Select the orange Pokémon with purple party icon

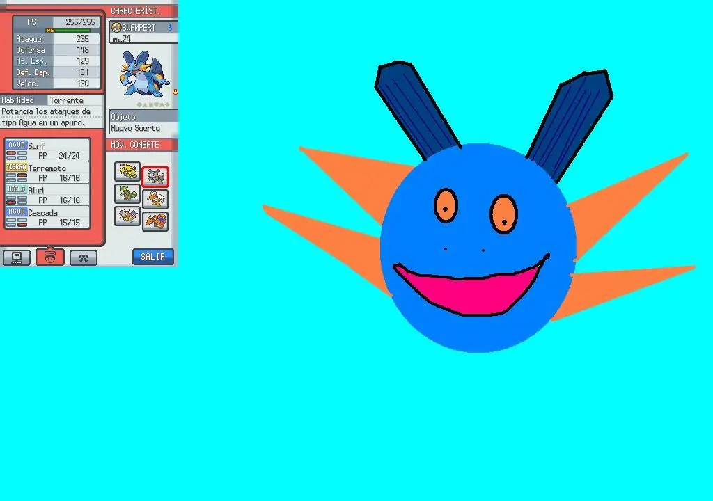155,221
